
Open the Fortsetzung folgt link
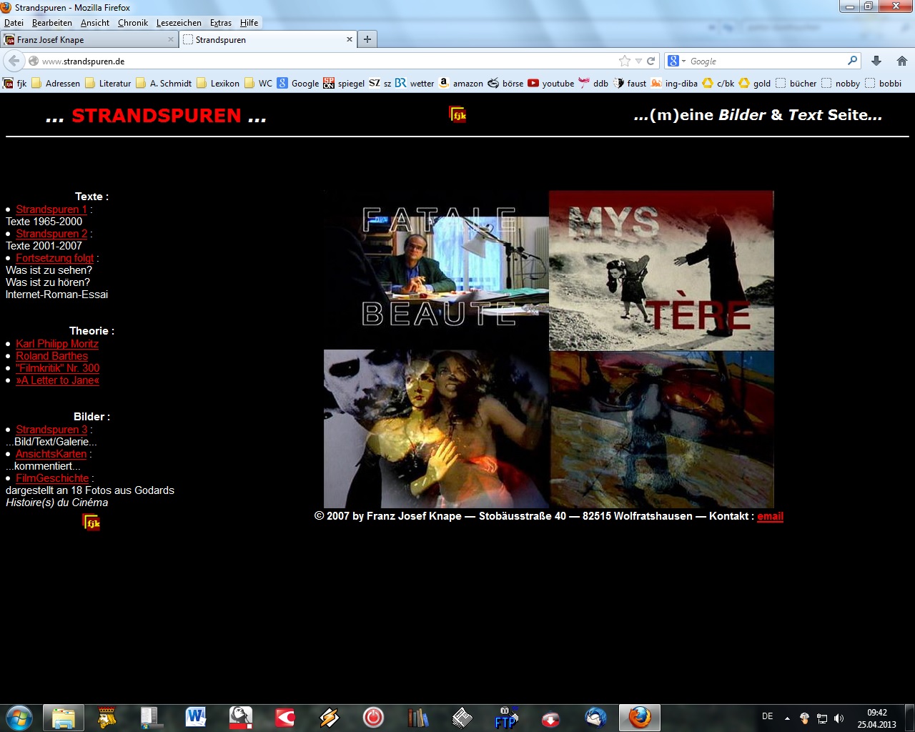click(55, 258)
